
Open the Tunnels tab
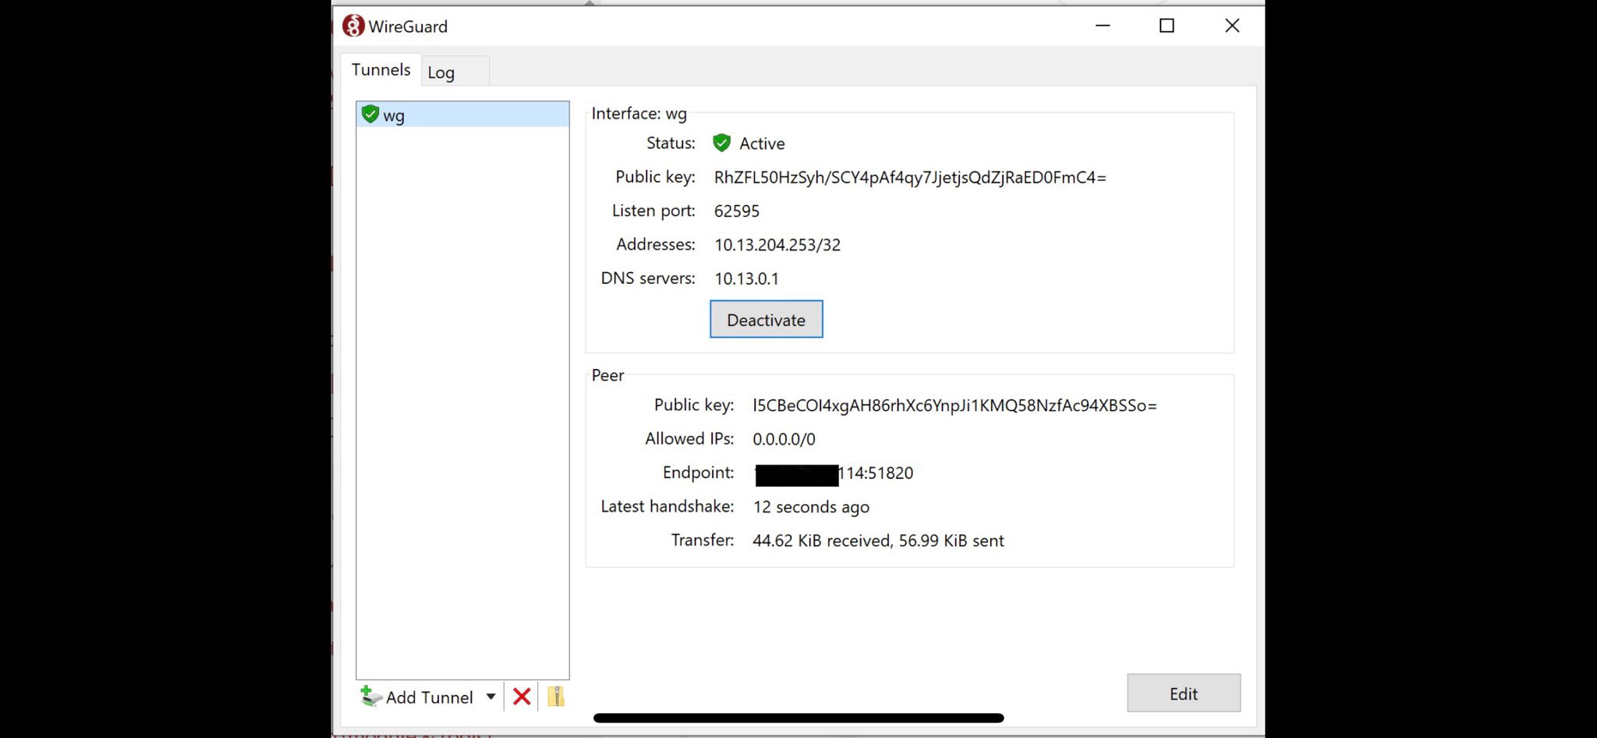(x=381, y=69)
